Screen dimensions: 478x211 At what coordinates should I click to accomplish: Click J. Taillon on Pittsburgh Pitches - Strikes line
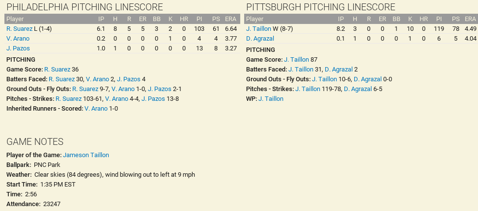point(307,89)
